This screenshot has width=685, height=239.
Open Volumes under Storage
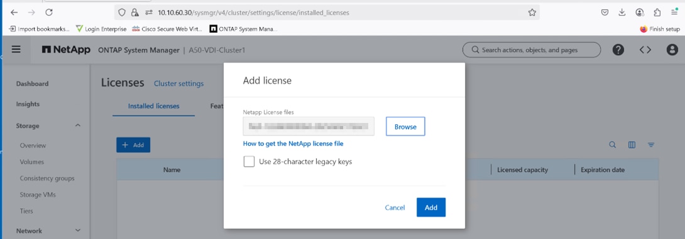[x=32, y=162]
